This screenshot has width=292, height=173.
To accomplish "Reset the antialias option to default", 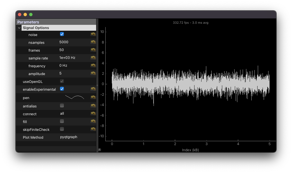I will tap(93, 105).
